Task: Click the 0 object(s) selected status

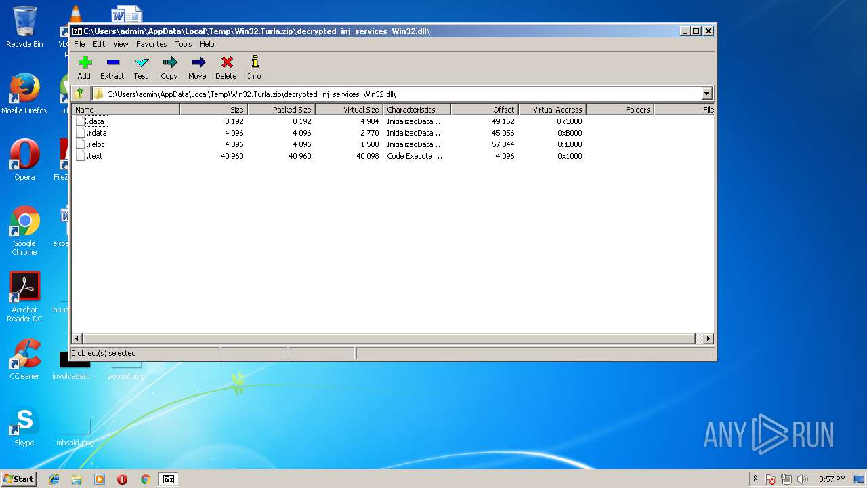Action: [104, 353]
